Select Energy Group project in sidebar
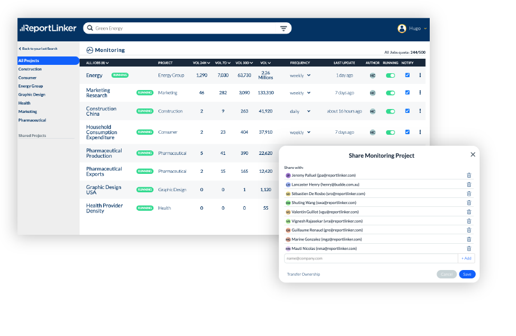Viewport: 516px width, 336px height. coord(31,86)
